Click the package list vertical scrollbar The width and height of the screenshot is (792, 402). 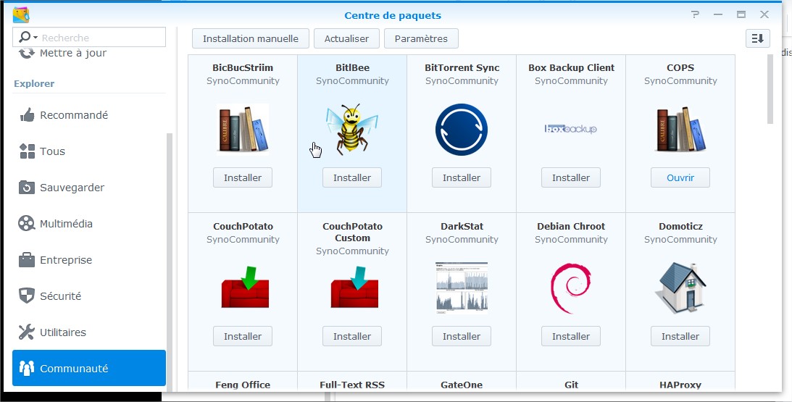(x=770, y=89)
